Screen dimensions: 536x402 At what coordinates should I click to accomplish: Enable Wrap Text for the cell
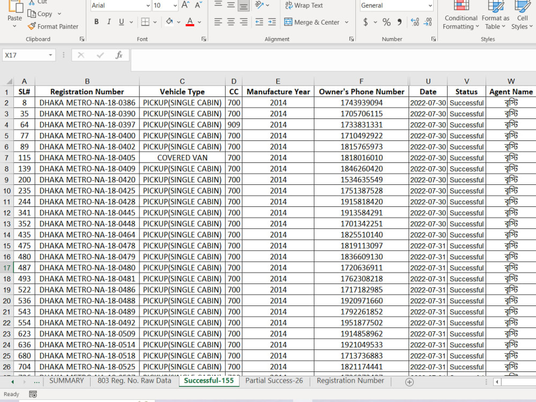click(303, 6)
